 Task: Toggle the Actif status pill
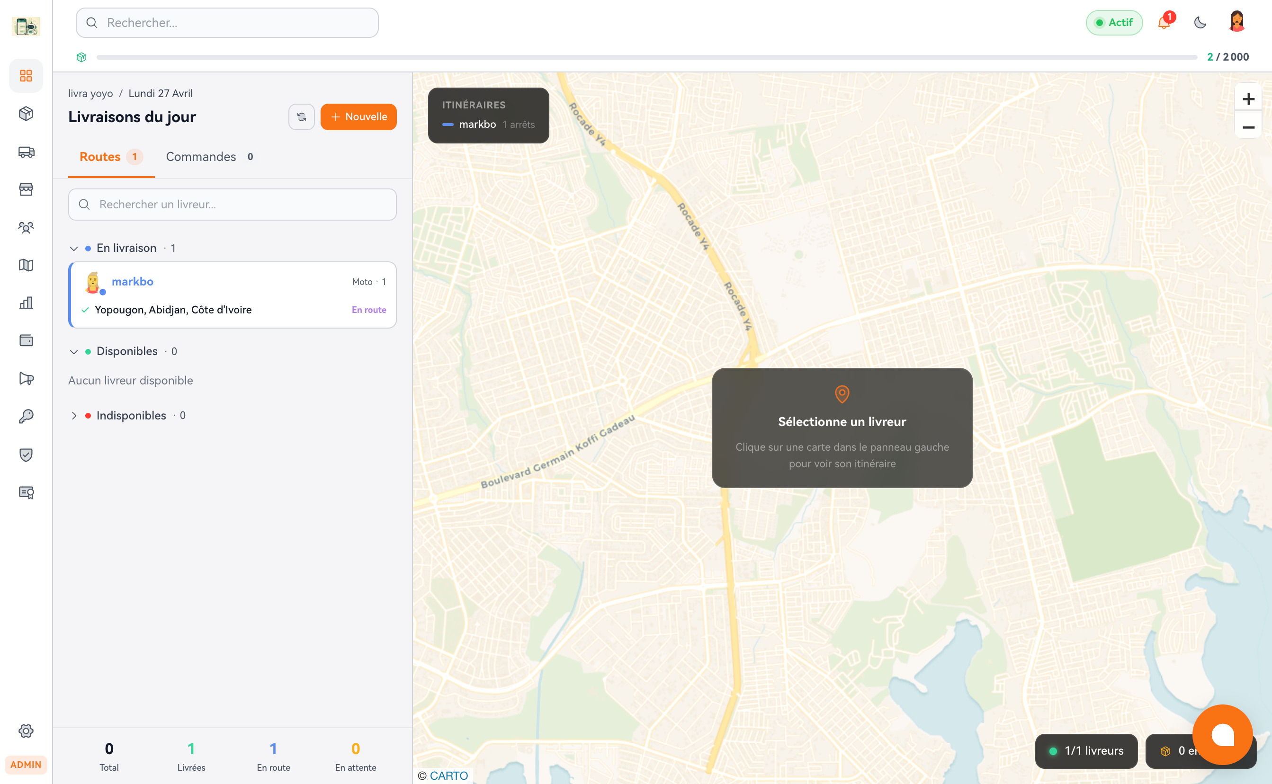tap(1114, 22)
